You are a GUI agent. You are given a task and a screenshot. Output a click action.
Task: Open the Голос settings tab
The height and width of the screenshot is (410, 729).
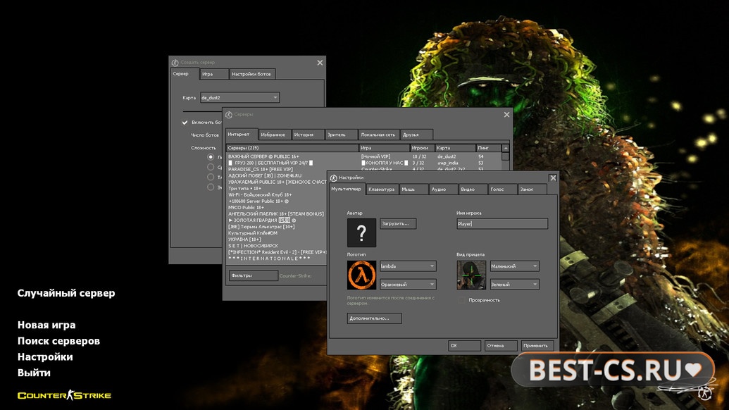coord(503,190)
